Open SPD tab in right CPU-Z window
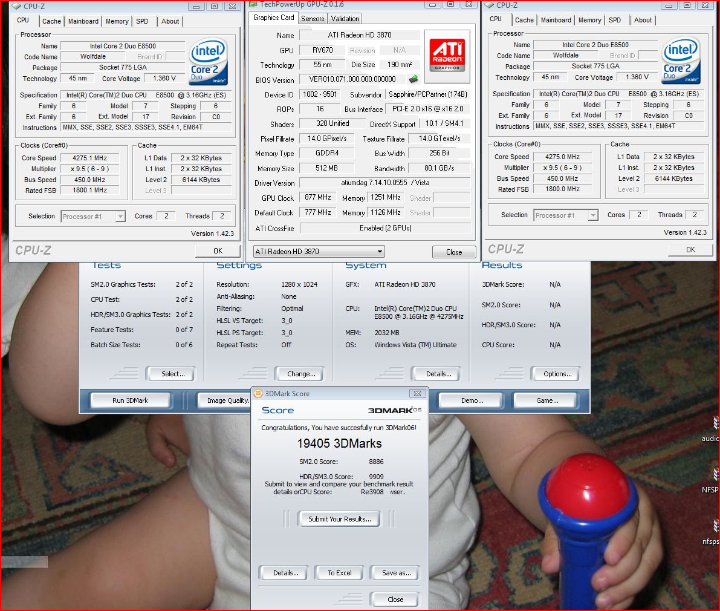Screen dimensions: 720x611 tap(615, 20)
